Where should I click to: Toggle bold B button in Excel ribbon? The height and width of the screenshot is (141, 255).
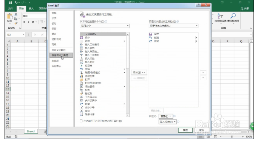coord(24,22)
